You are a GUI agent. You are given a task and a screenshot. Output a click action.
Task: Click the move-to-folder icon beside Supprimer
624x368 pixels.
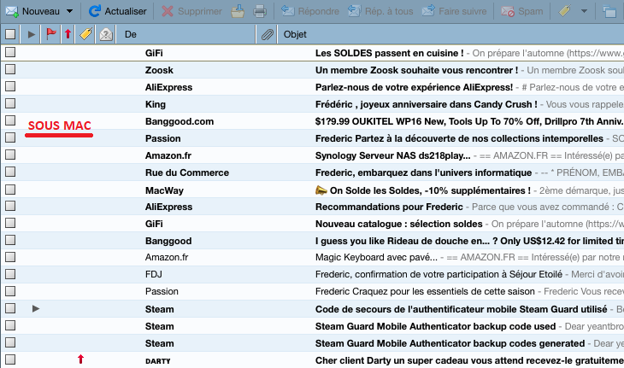click(x=238, y=12)
